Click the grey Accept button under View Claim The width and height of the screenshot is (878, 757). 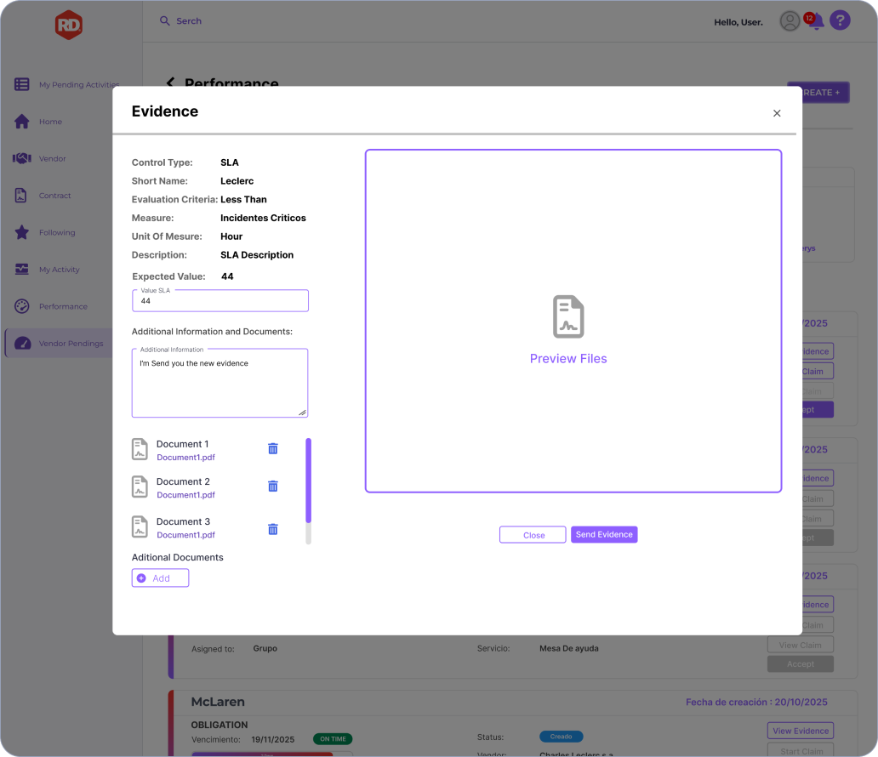pyautogui.click(x=801, y=664)
